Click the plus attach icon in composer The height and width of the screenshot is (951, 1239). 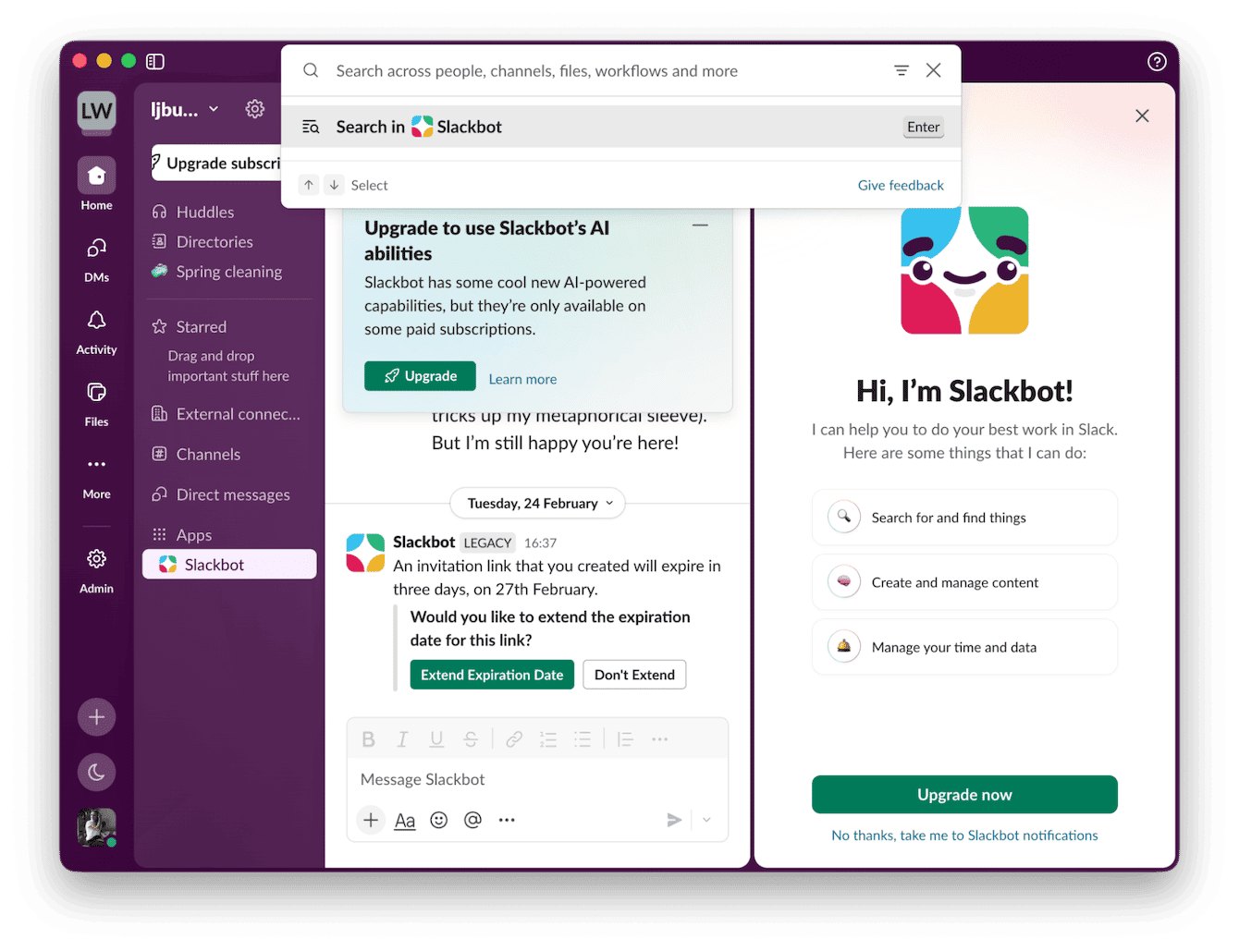371,820
